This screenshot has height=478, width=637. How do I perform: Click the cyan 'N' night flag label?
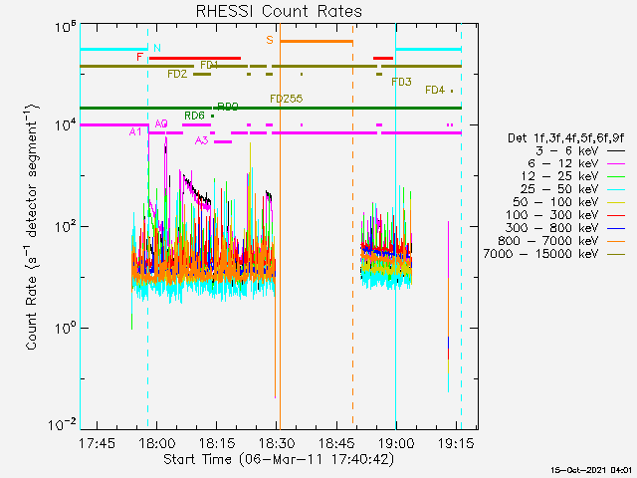pos(157,49)
